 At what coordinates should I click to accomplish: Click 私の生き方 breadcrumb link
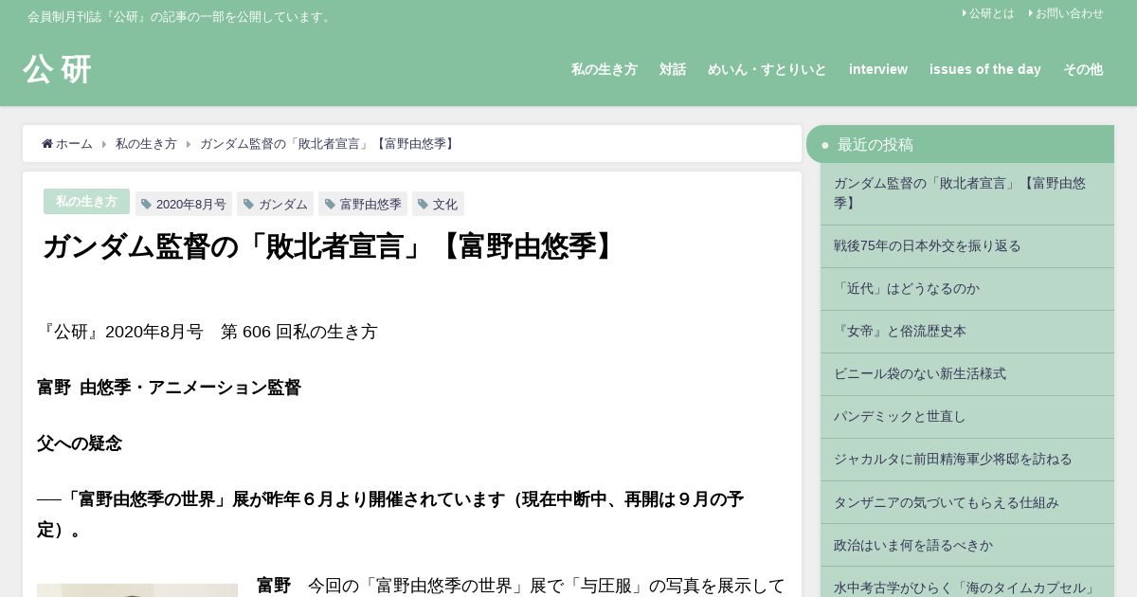click(146, 144)
